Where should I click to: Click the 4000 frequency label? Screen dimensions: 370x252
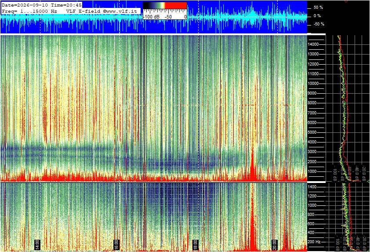[x=312, y=142]
